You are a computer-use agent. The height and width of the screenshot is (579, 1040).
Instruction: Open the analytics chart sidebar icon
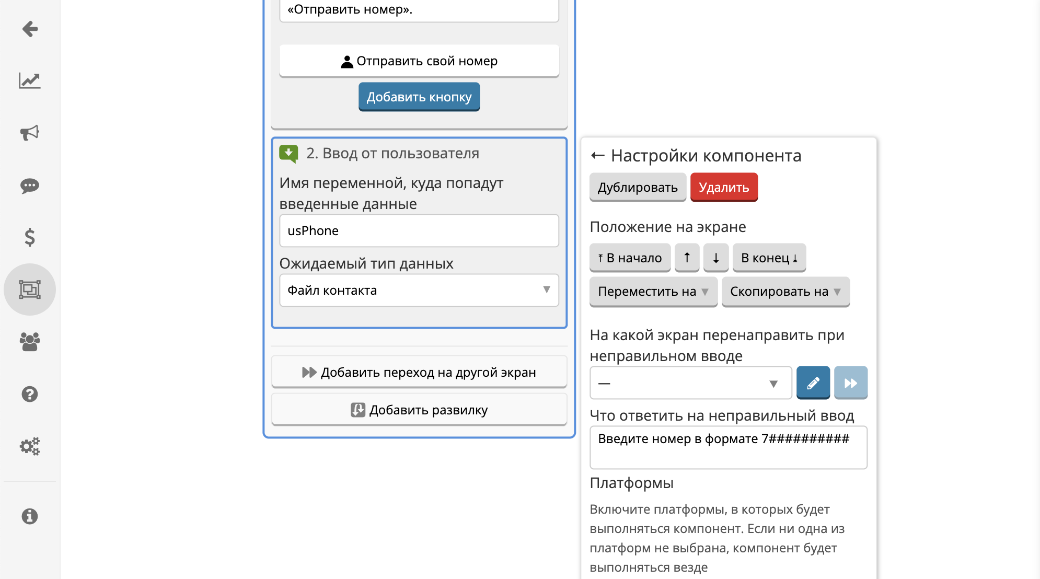(x=30, y=80)
